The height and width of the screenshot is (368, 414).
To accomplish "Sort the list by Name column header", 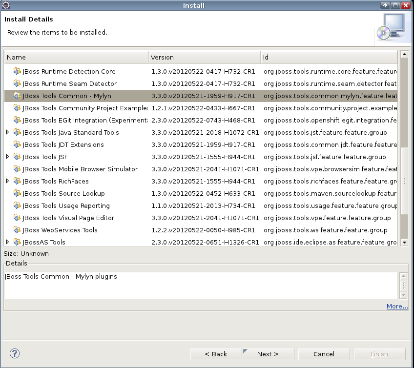I will click(76, 57).
